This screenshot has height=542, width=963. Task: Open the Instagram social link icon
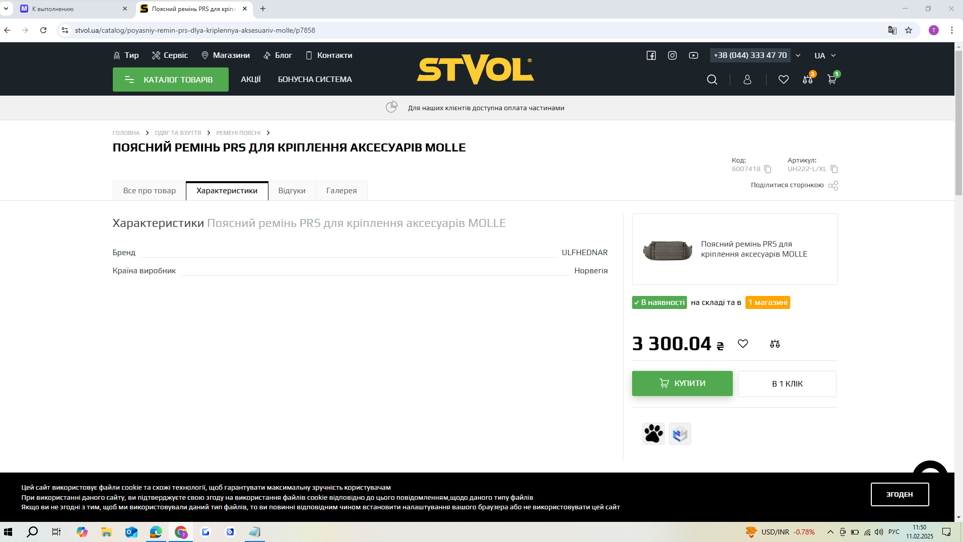click(672, 55)
